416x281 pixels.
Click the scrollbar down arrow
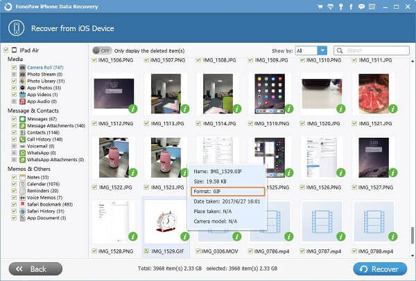(x=413, y=255)
